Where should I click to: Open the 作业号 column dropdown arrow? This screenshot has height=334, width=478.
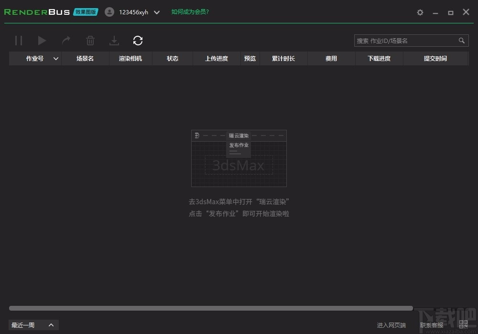[56, 59]
